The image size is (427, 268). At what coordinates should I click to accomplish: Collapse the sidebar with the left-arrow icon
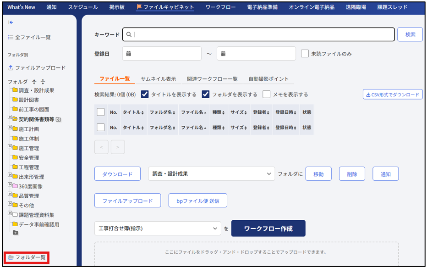11,22
